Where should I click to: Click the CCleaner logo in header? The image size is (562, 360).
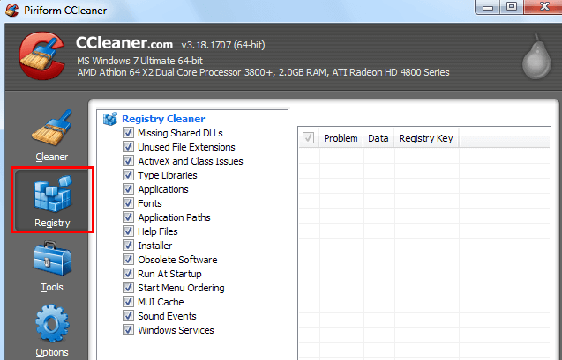point(42,55)
